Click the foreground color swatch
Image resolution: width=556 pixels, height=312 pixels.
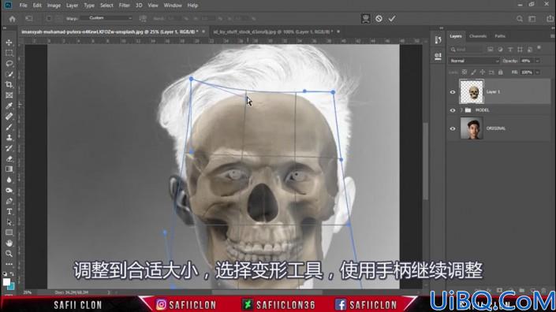6,282
